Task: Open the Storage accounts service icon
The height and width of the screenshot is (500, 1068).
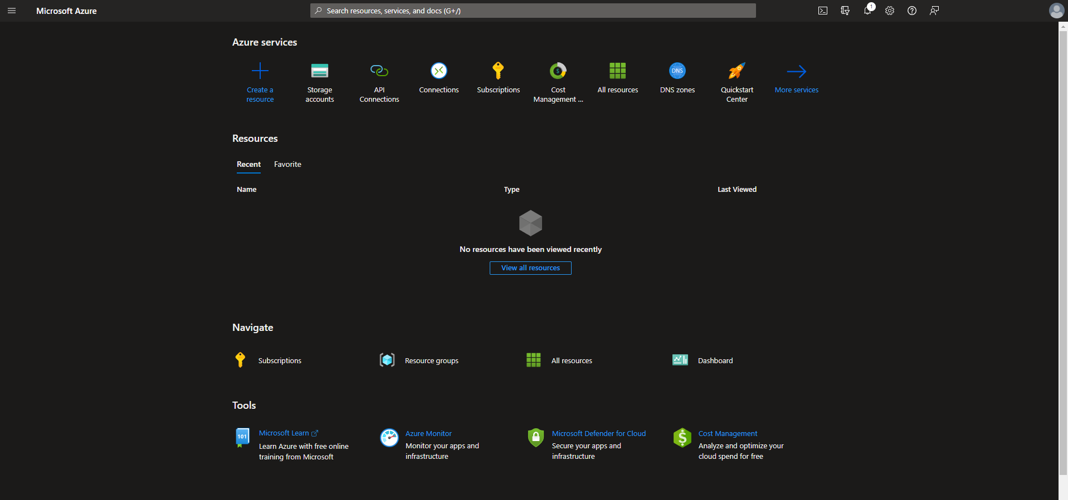Action: (319, 71)
